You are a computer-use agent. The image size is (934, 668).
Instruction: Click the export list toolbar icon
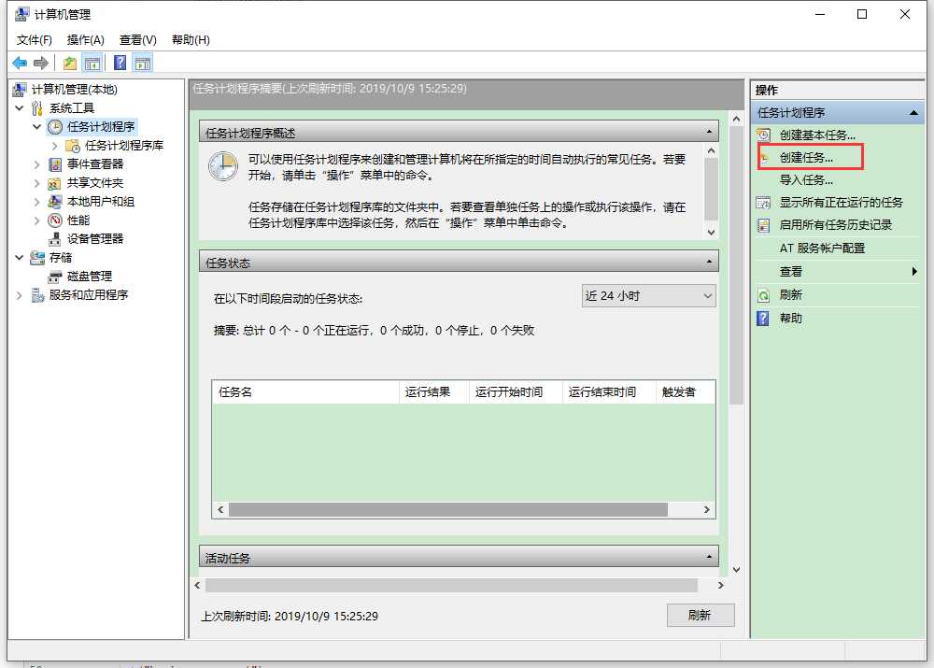point(67,63)
